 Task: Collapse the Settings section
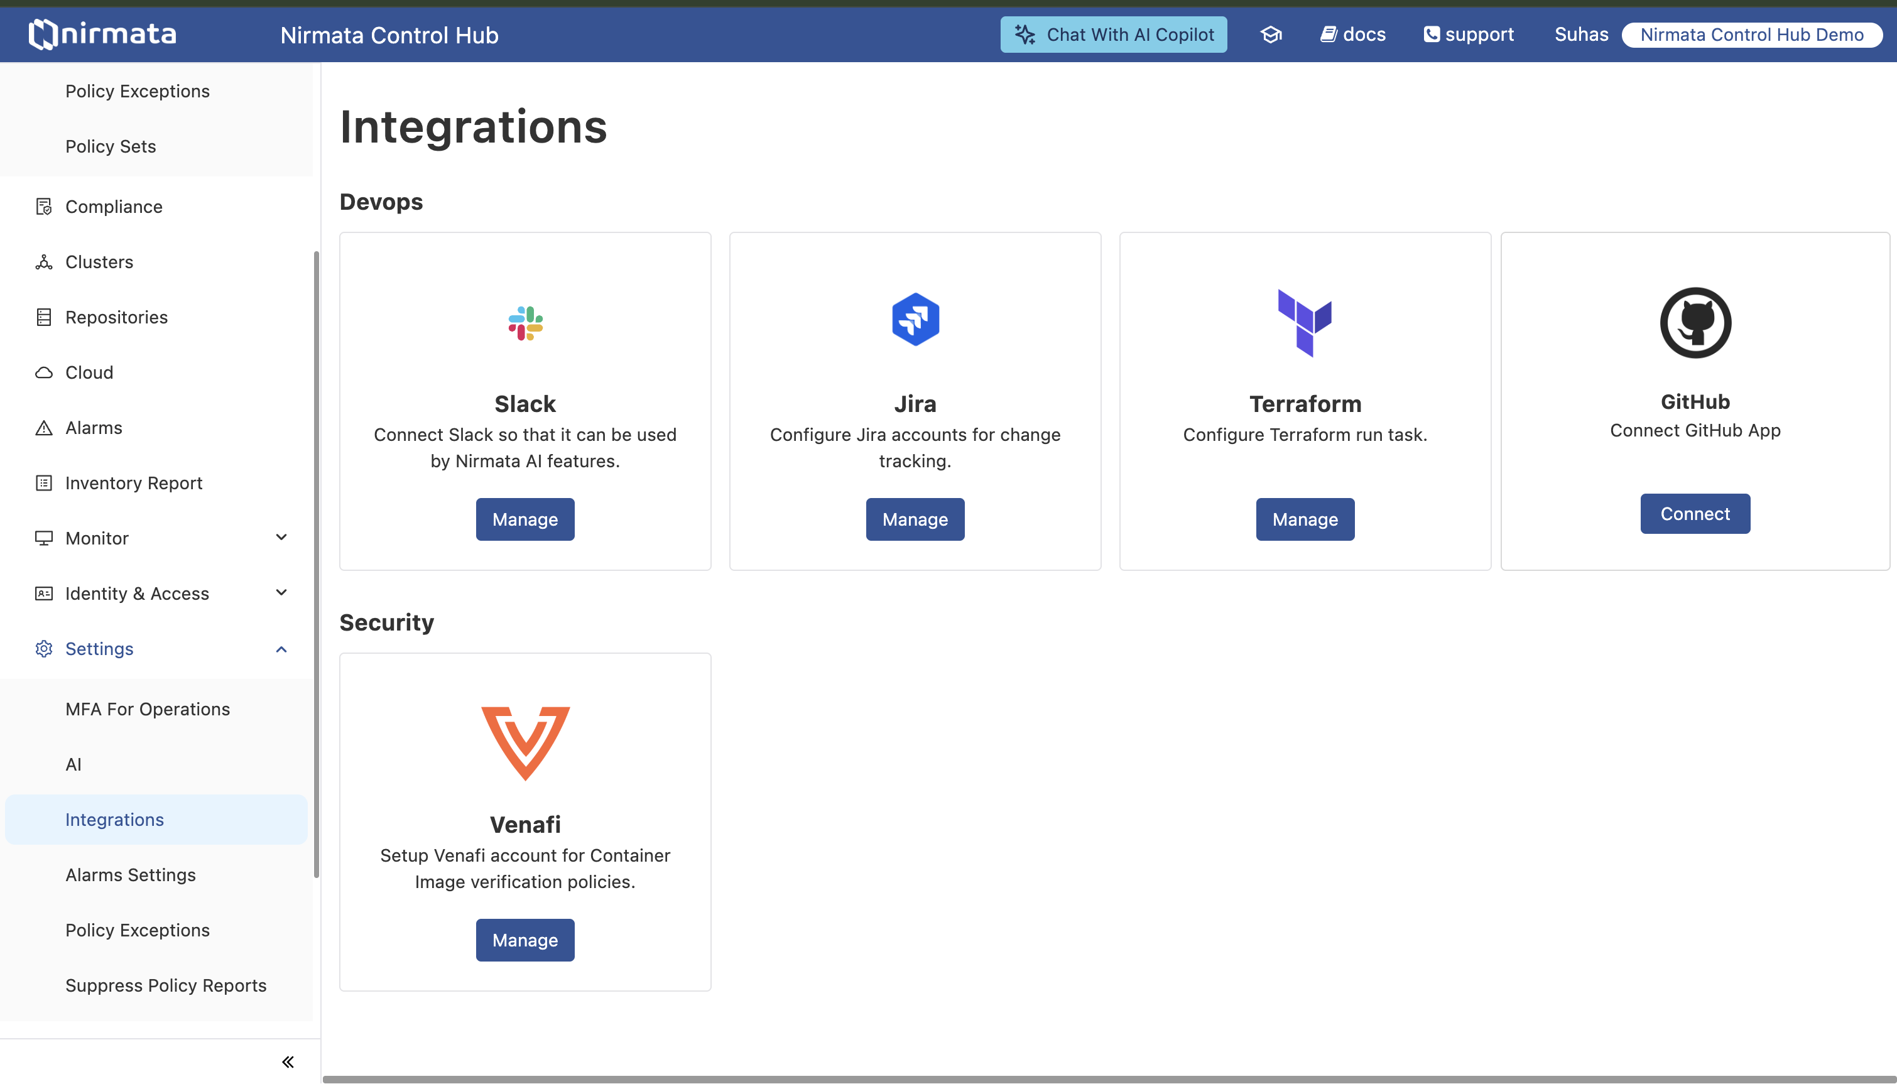(281, 649)
